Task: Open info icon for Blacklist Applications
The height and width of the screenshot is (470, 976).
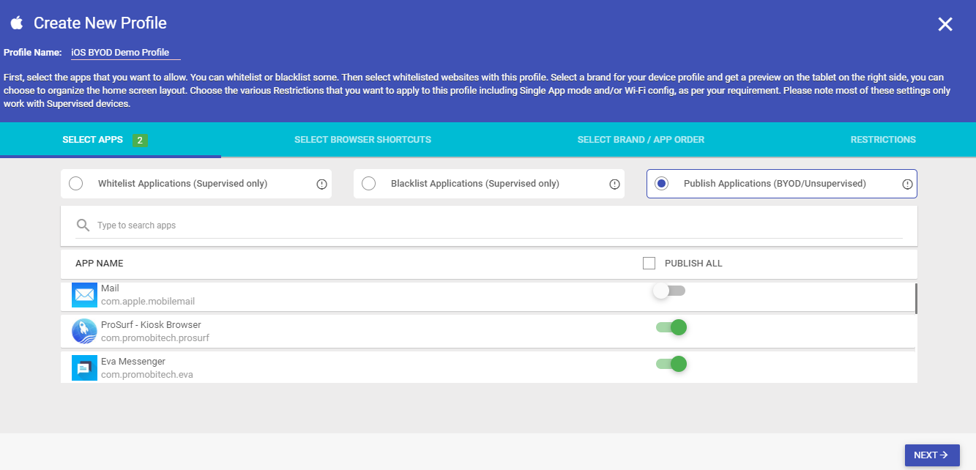Action: 614,184
